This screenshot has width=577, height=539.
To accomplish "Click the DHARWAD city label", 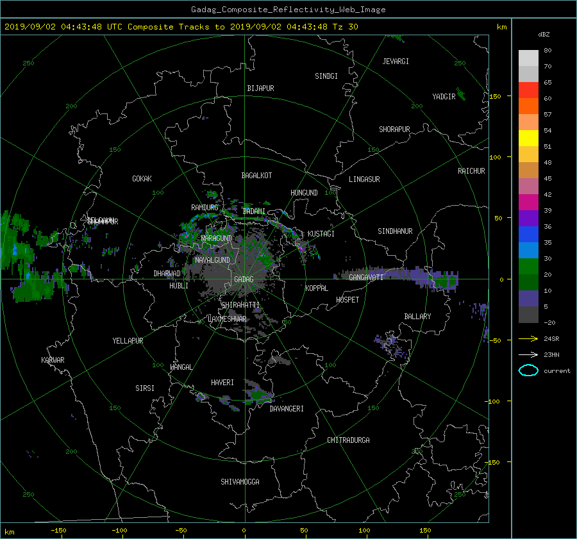I will pyautogui.click(x=167, y=274).
